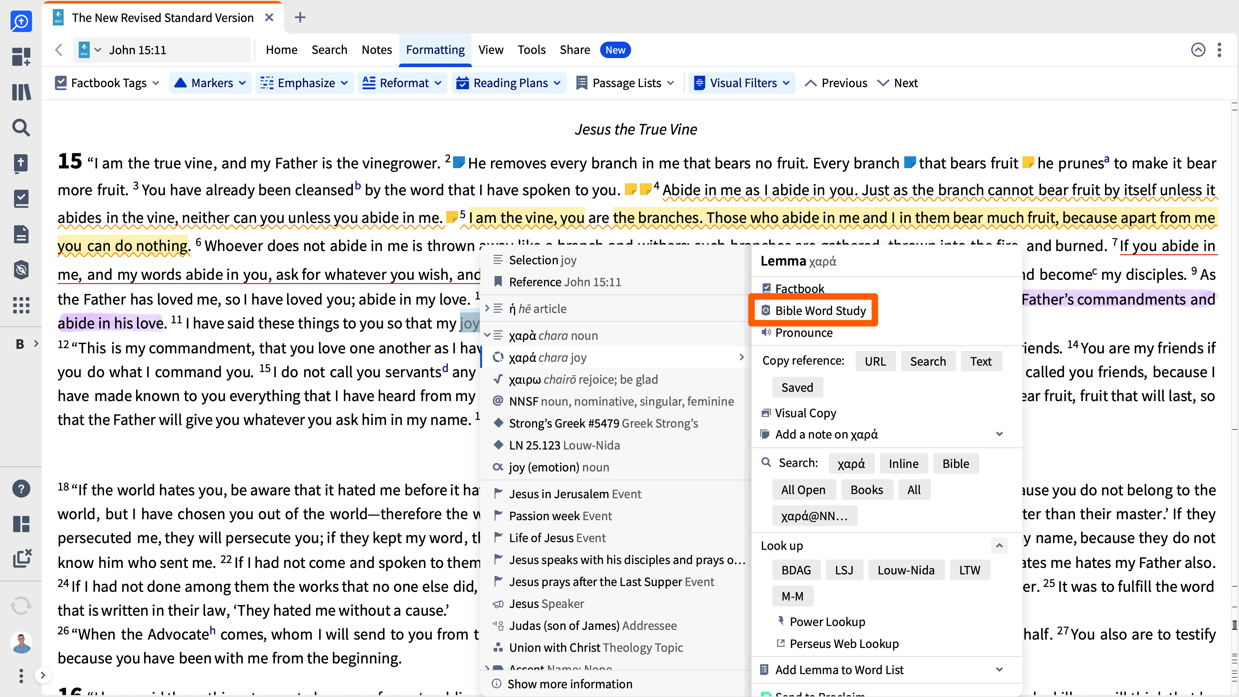Viewport: 1239px width, 697px height.
Task: Open the Markers dropdown
Action: 210,83
